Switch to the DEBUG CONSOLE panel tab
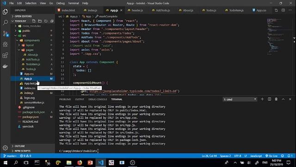Image resolution: width=296 pixels, height=167 pixels. click(98, 99)
